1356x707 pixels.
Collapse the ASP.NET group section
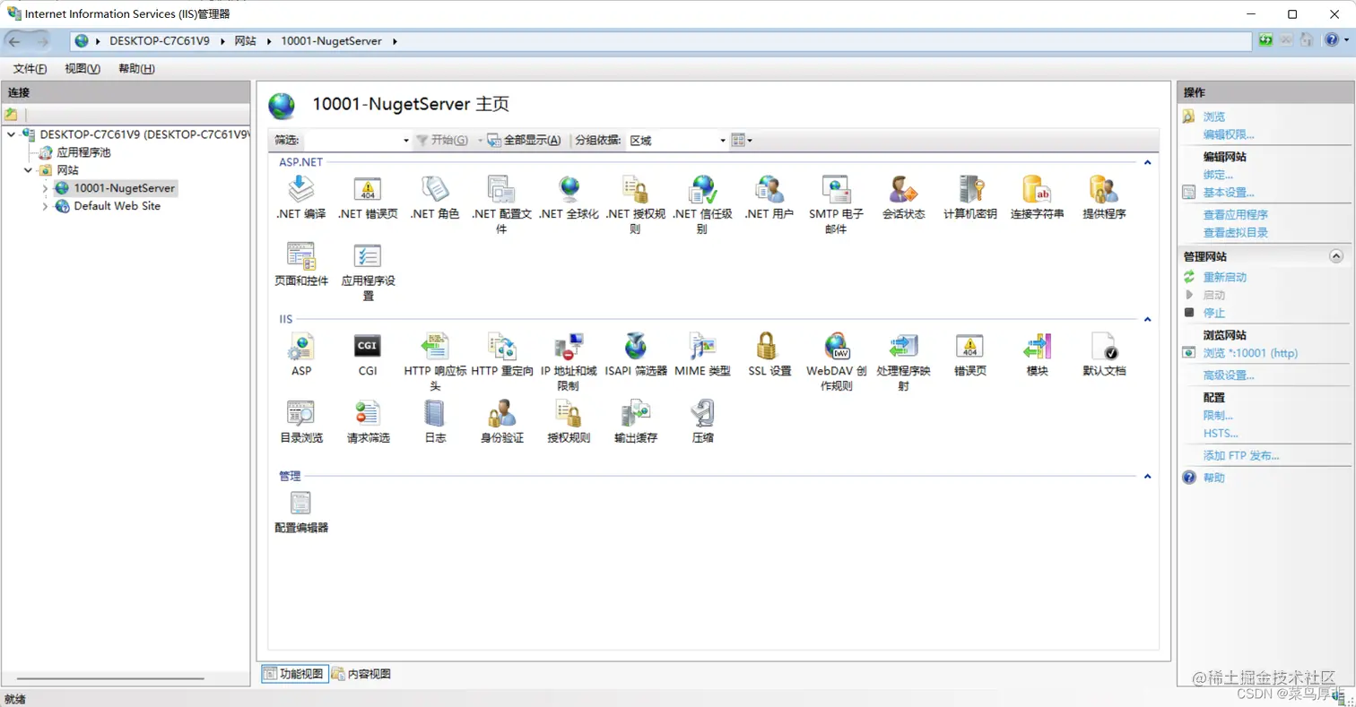point(1147,162)
